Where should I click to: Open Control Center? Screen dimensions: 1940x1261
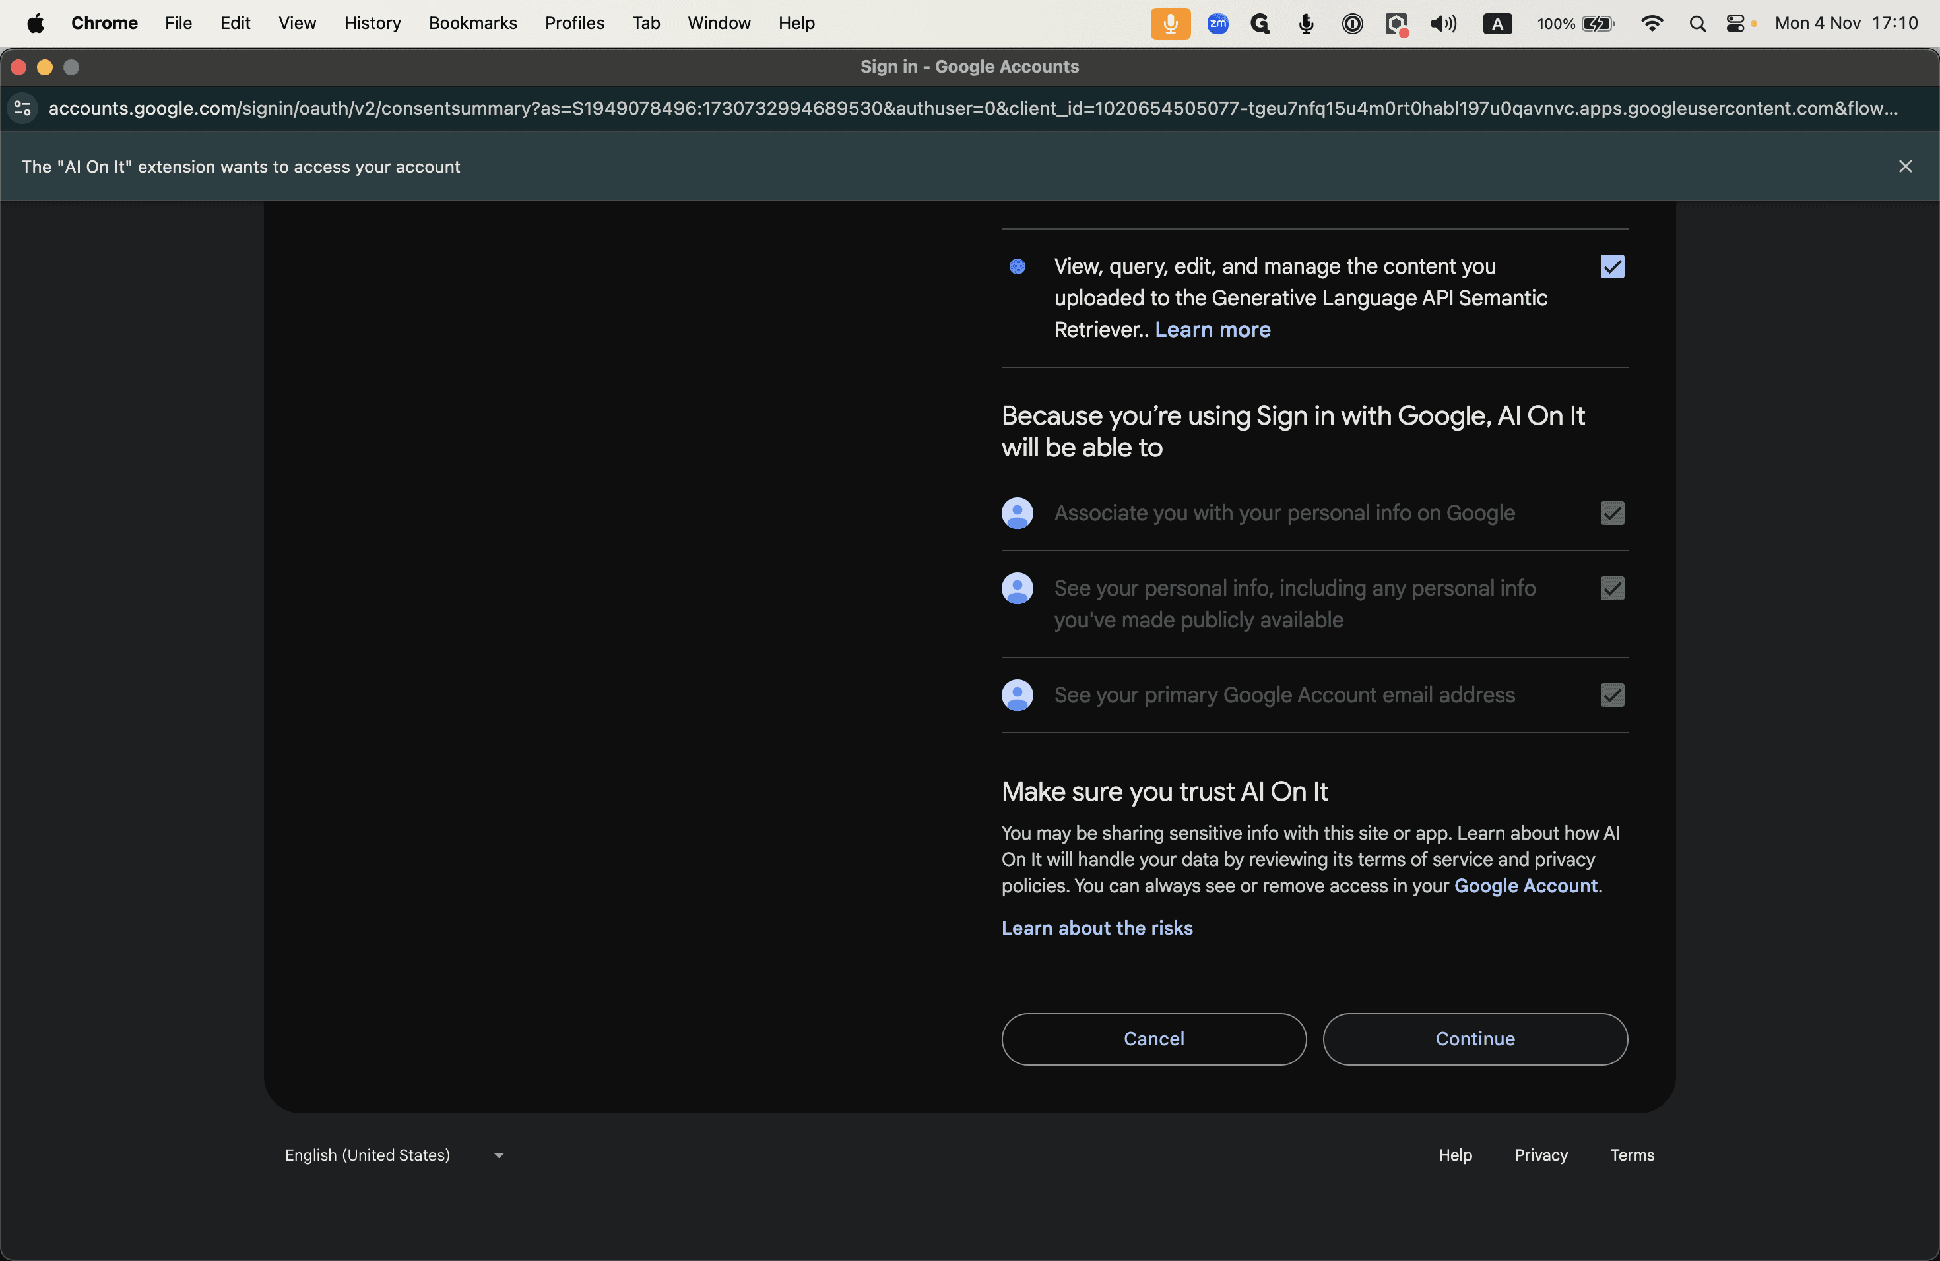[x=1736, y=24]
